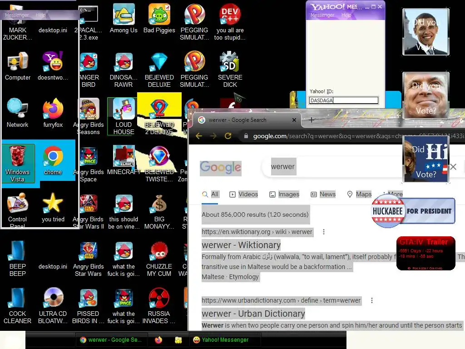The width and height of the screenshot is (465, 349).
Task: Open options menu for Wiktionary result
Action: click(323, 232)
